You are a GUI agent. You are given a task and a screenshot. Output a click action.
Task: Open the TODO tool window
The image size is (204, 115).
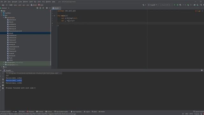coord(22,111)
